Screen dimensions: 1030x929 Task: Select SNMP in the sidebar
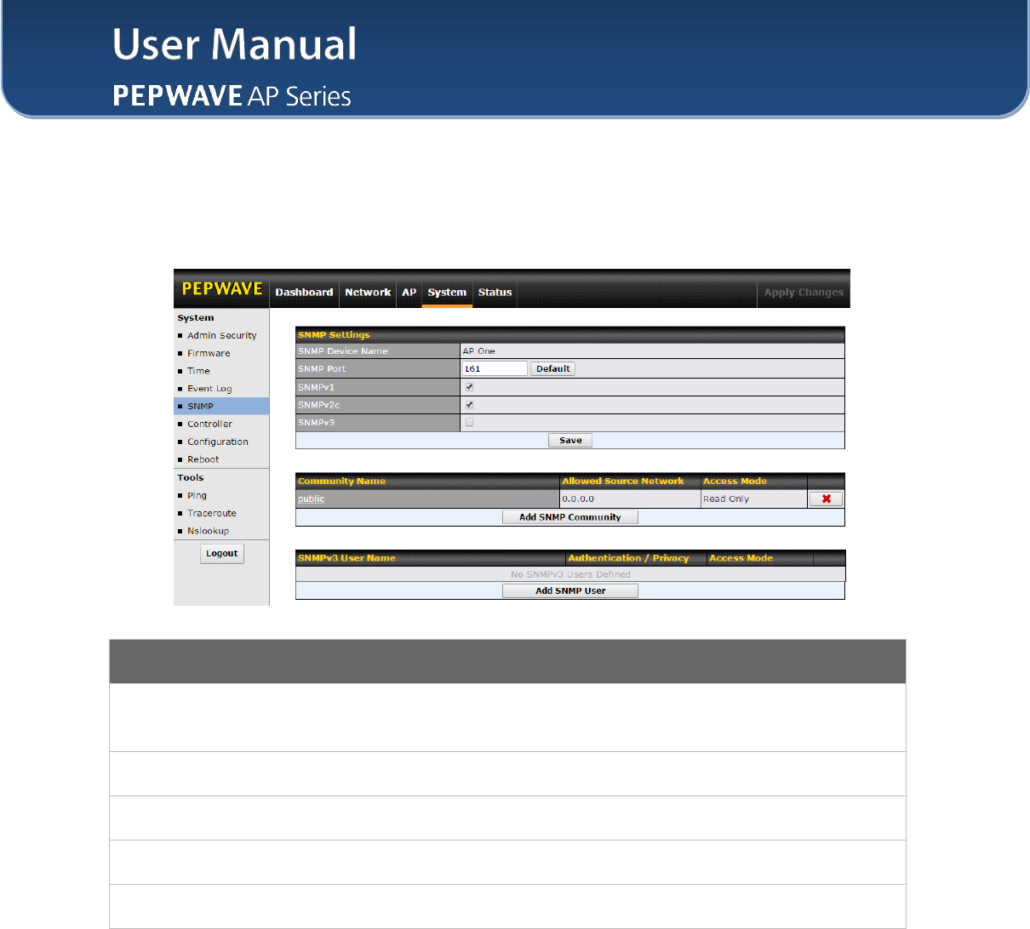221,407
